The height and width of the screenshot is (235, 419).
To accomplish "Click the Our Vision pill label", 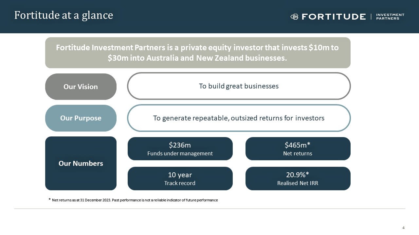I will click(81, 86).
